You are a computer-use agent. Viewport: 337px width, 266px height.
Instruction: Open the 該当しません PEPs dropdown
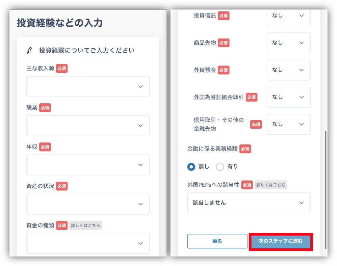coord(249,203)
